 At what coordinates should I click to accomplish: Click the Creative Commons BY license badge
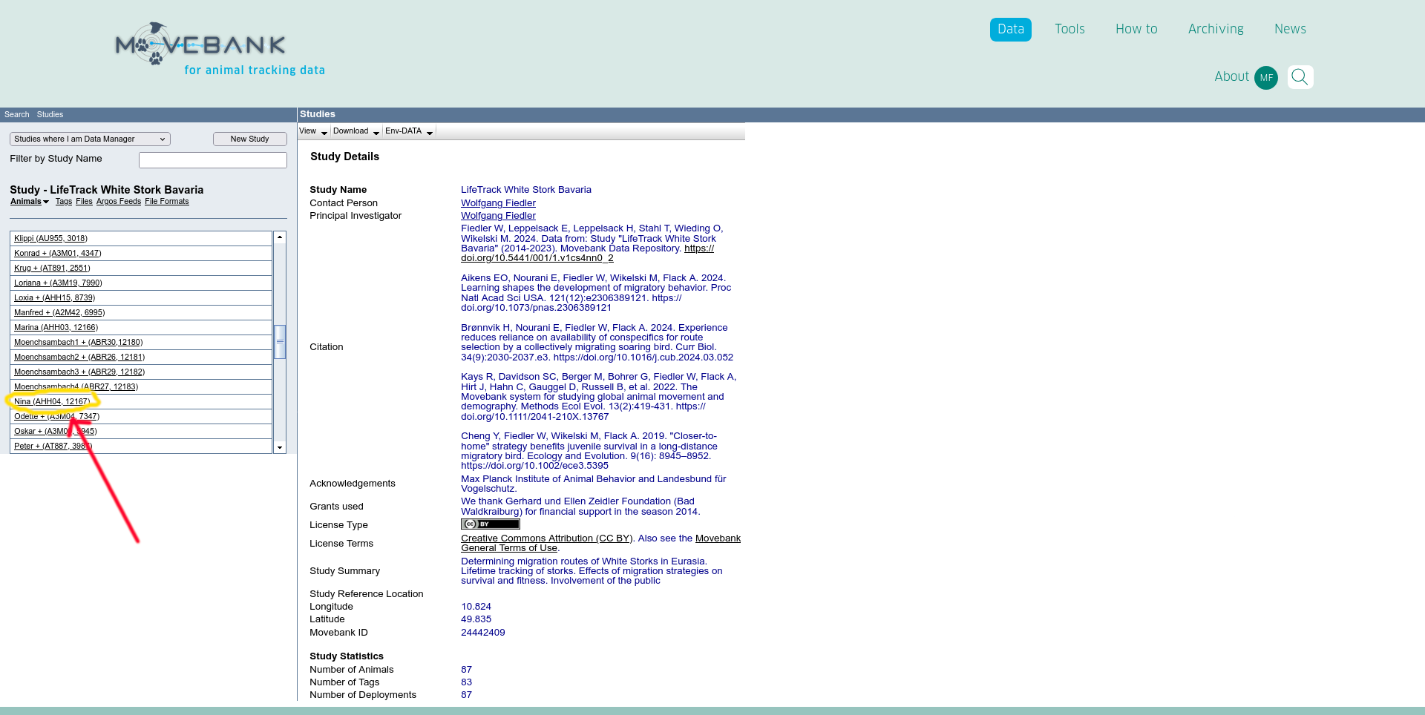[x=490, y=524]
